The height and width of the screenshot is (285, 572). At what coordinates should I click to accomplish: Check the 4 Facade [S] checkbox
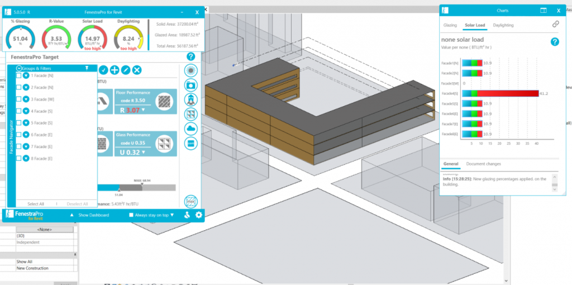pyautogui.click(x=18, y=111)
